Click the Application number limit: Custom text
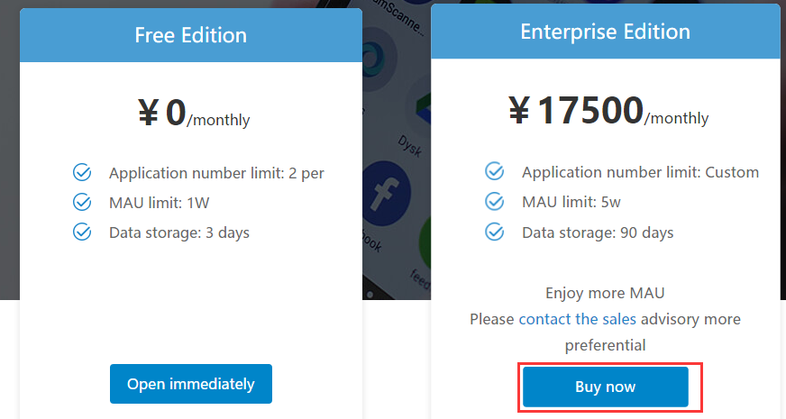 (640, 172)
